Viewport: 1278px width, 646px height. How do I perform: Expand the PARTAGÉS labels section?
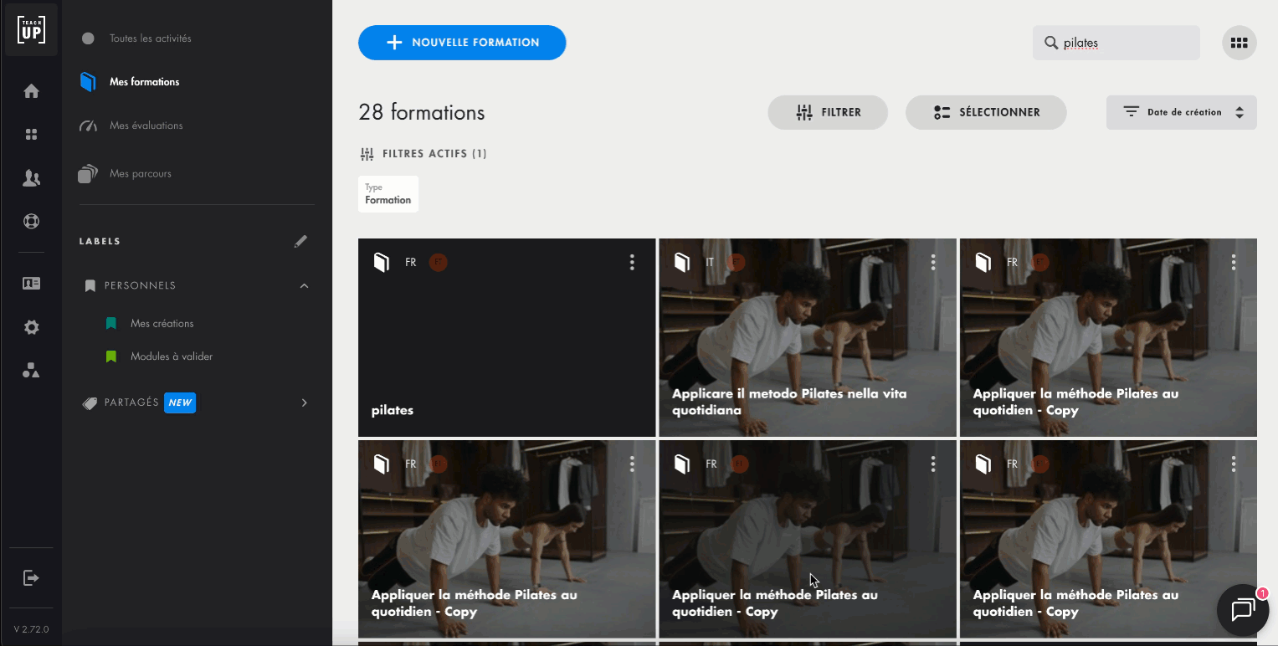coord(304,402)
